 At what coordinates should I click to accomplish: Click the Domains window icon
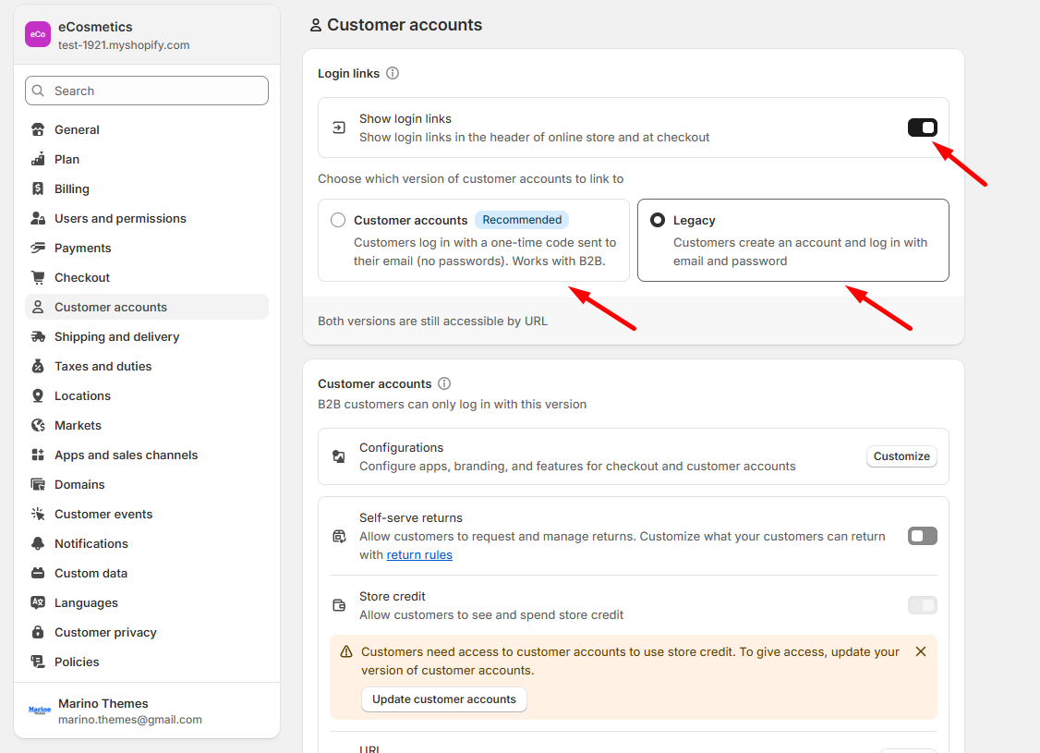[38, 484]
